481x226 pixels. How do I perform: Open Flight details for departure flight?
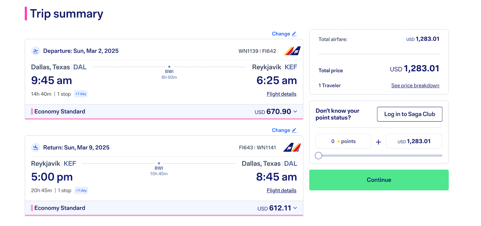281,94
